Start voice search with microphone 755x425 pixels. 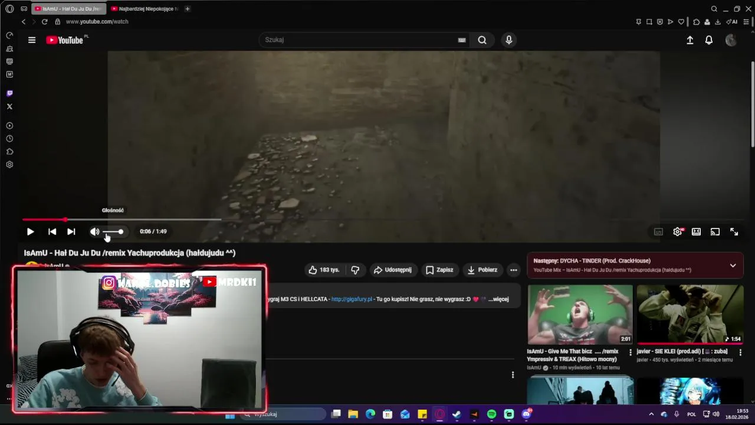click(x=509, y=40)
